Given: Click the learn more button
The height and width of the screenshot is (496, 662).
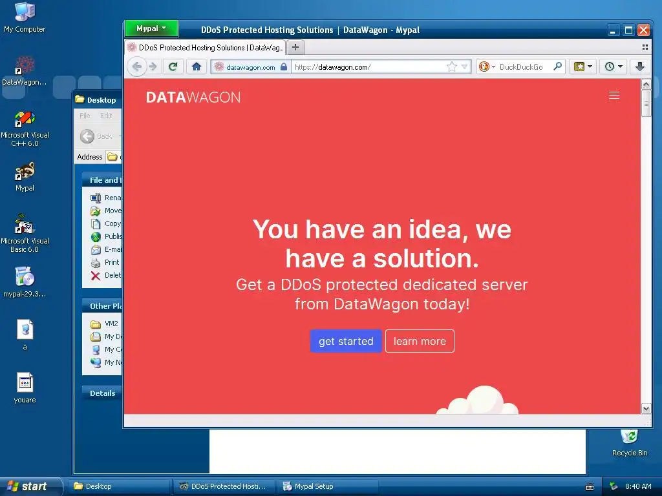Looking at the screenshot, I should [420, 341].
